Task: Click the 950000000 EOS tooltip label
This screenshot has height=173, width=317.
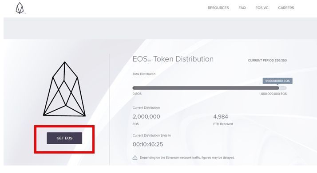Action: pos(277,81)
